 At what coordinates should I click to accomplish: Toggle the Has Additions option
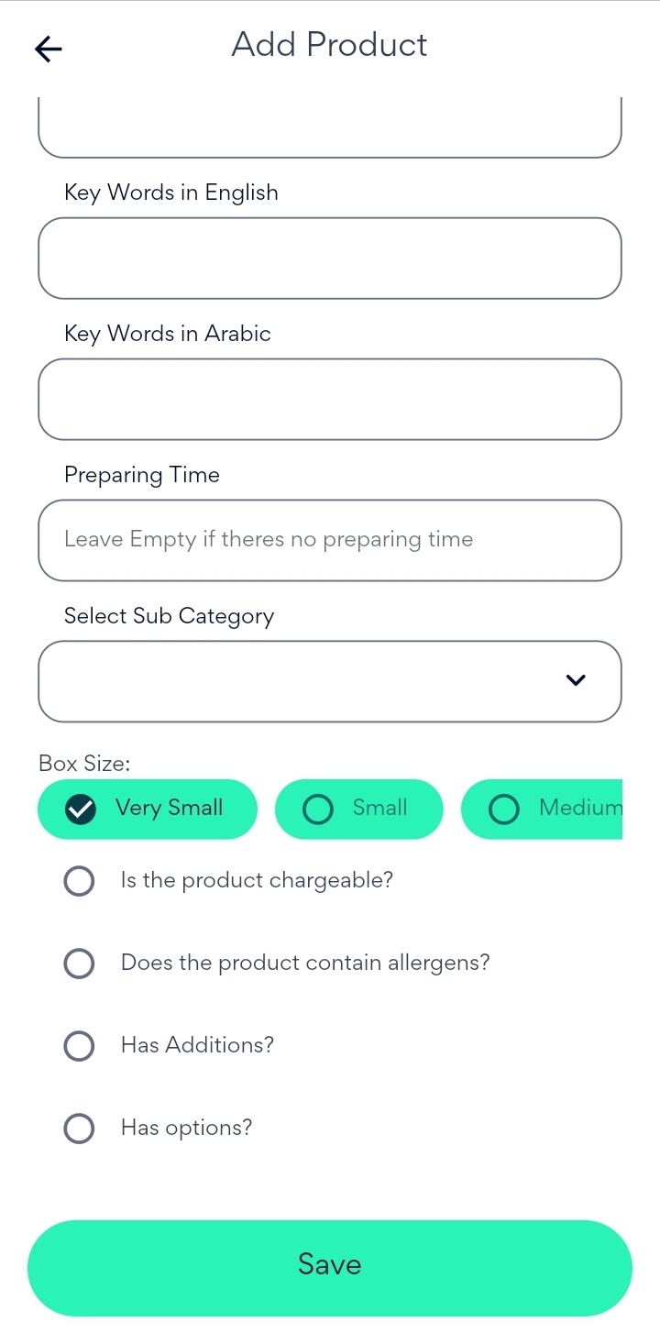(79, 1046)
